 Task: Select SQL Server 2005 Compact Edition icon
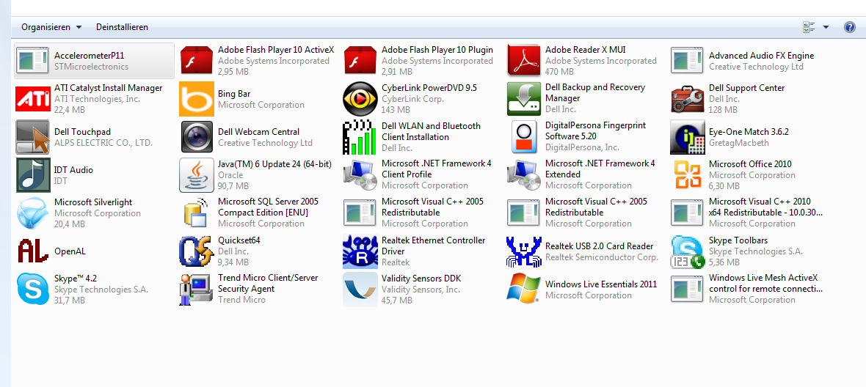click(197, 213)
